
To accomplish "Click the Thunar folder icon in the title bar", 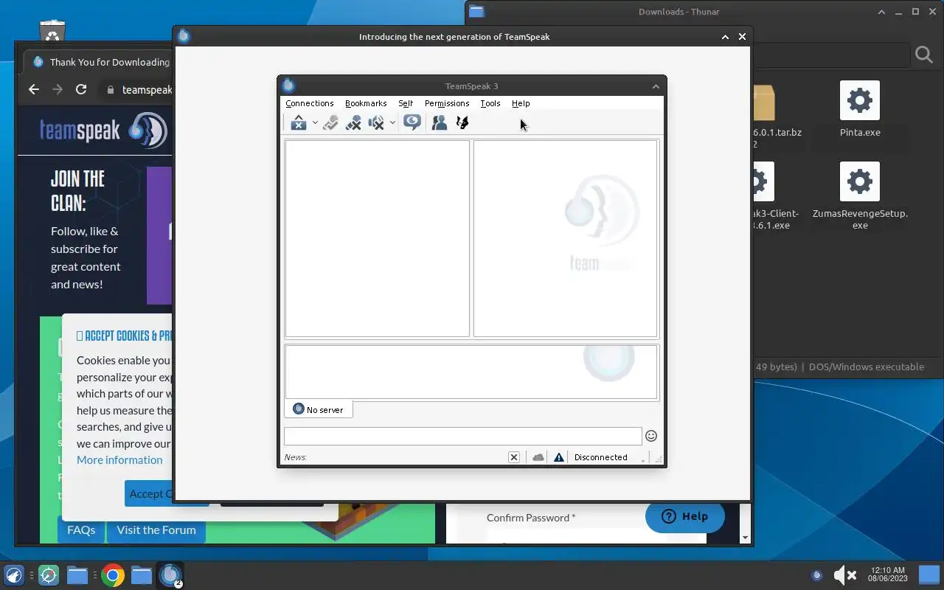I will tap(476, 11).
